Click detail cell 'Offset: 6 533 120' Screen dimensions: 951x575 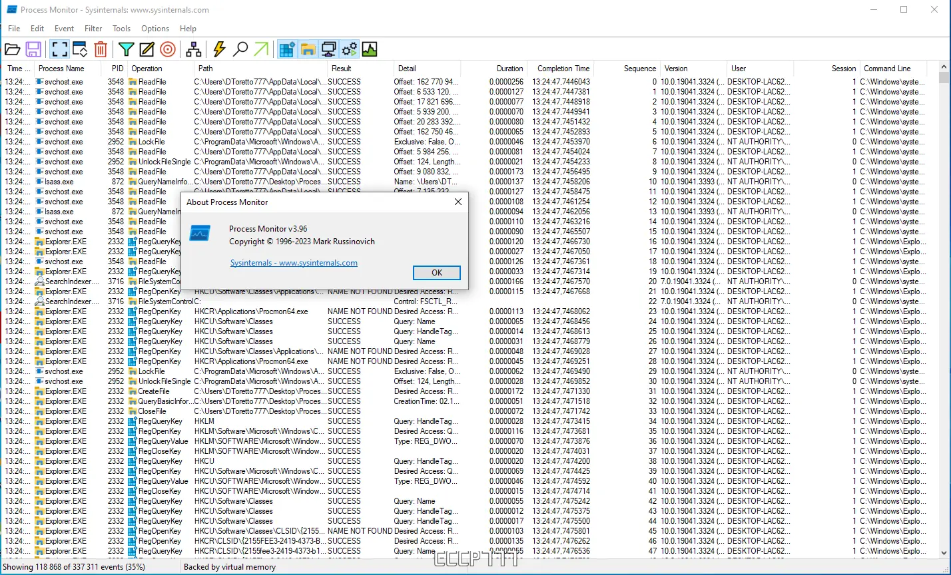[426, 92]
